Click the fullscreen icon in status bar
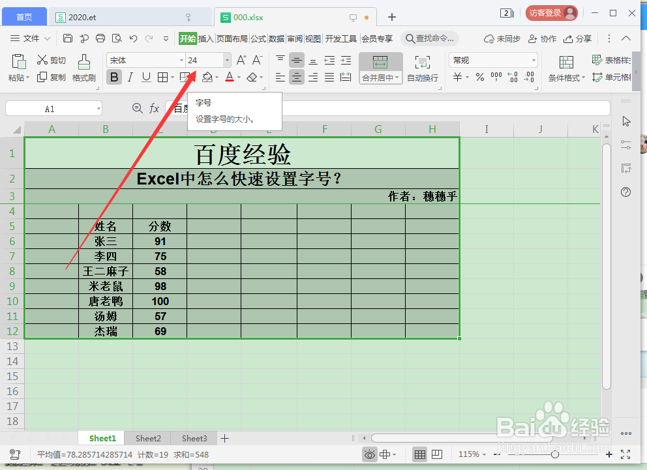The width and height of the screenshot is (647, 470). (x=625, y=454)
